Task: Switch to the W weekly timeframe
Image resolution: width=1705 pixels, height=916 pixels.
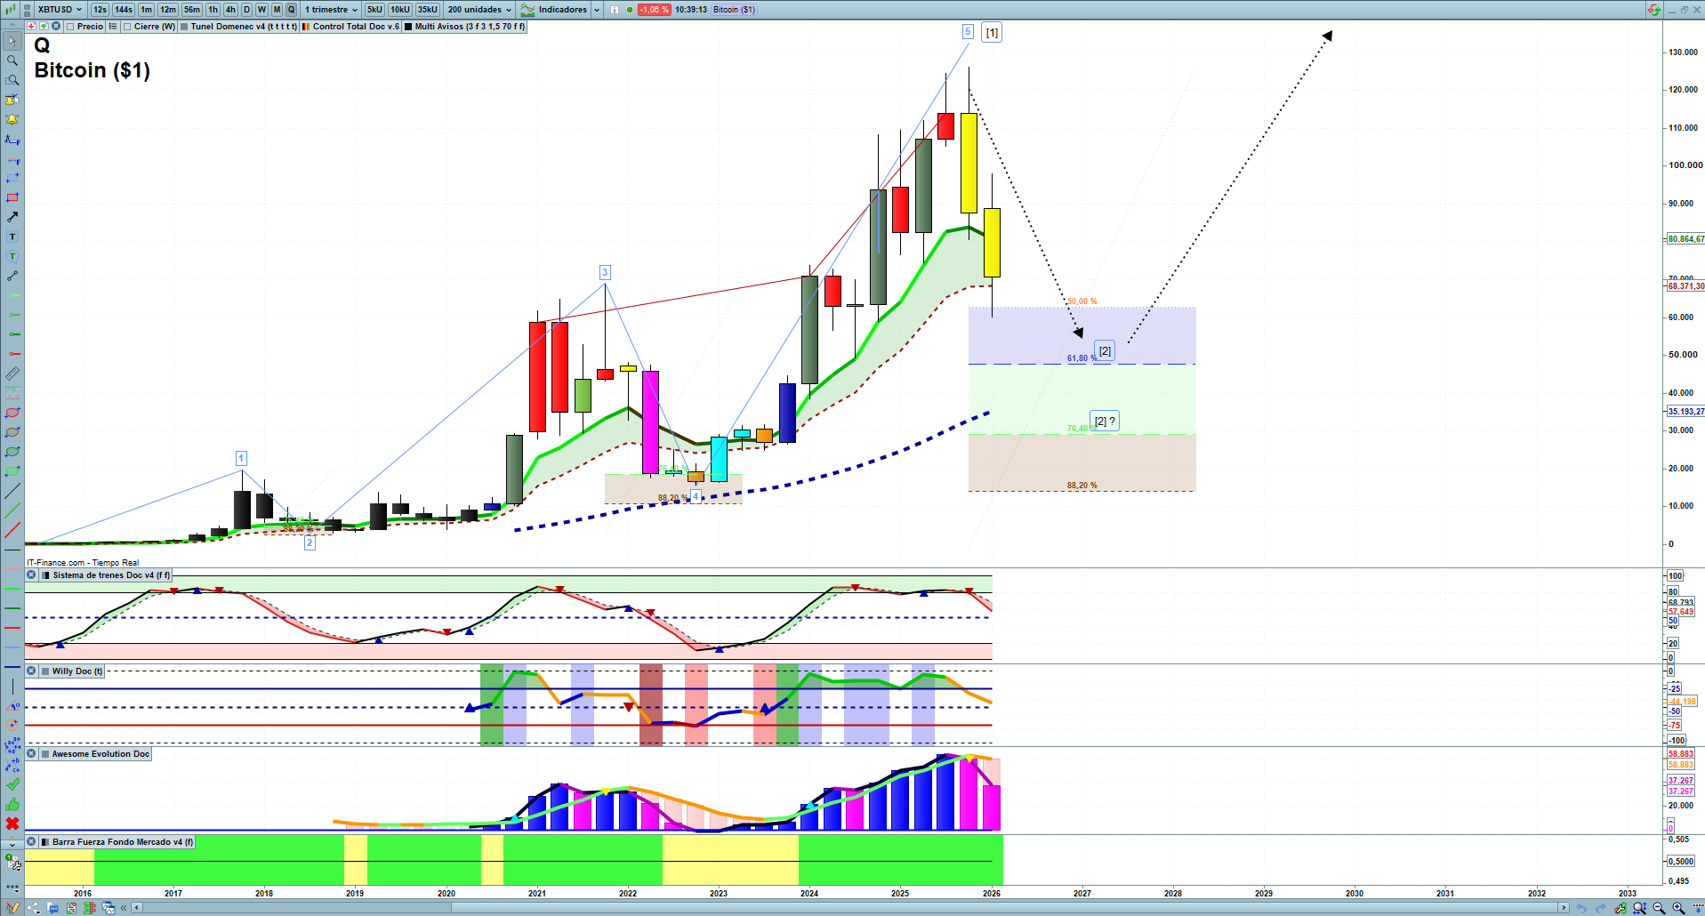Action: (x=261, y=10)
